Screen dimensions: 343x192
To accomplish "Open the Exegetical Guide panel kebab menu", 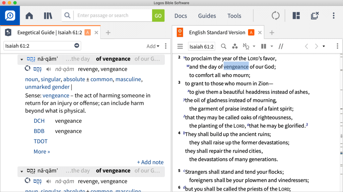I will point(165,46).
